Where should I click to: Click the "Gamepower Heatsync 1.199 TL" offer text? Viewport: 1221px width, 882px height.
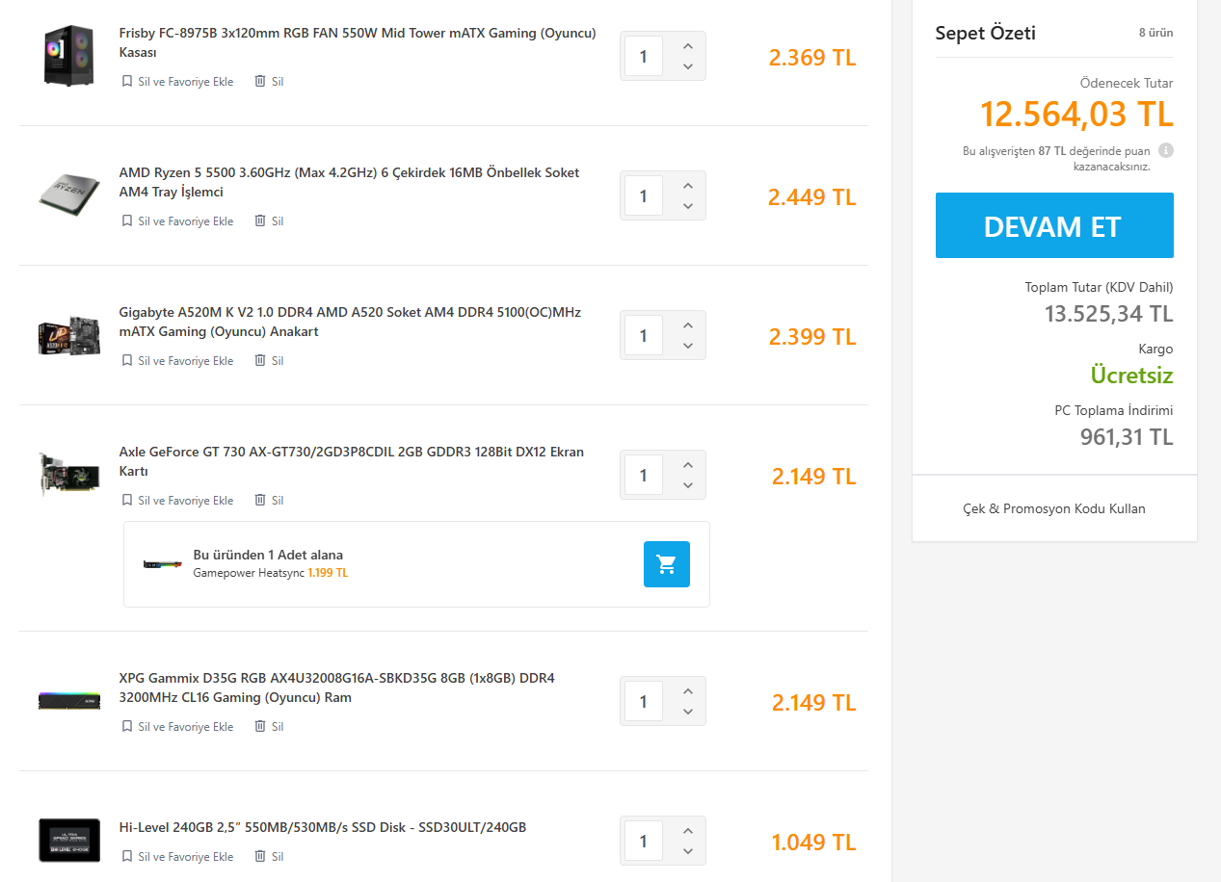point(271,573)
